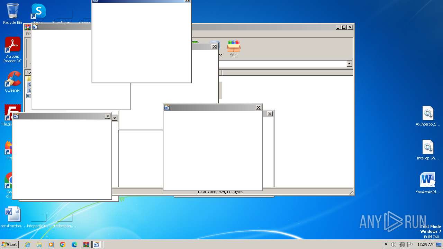Click the WinRAR status bar file total text
443x249 pixels.
point(220,192)
